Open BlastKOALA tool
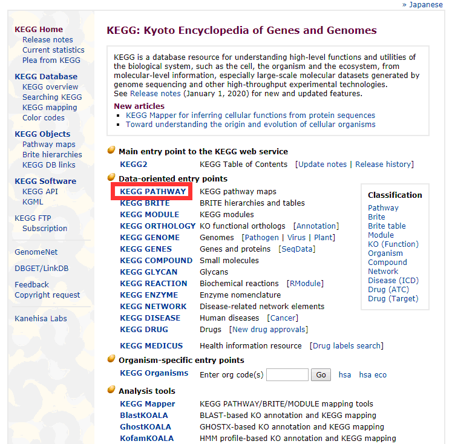This screenshot has width=455, height=444. [x=144, y=416]
